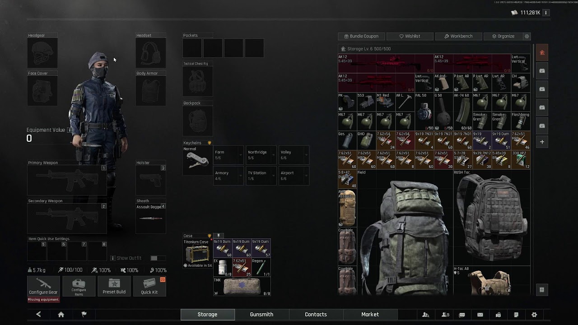Open the Workbench button
Image resolution: width=578 pixels, height=325 pixels.
(458, 36)
